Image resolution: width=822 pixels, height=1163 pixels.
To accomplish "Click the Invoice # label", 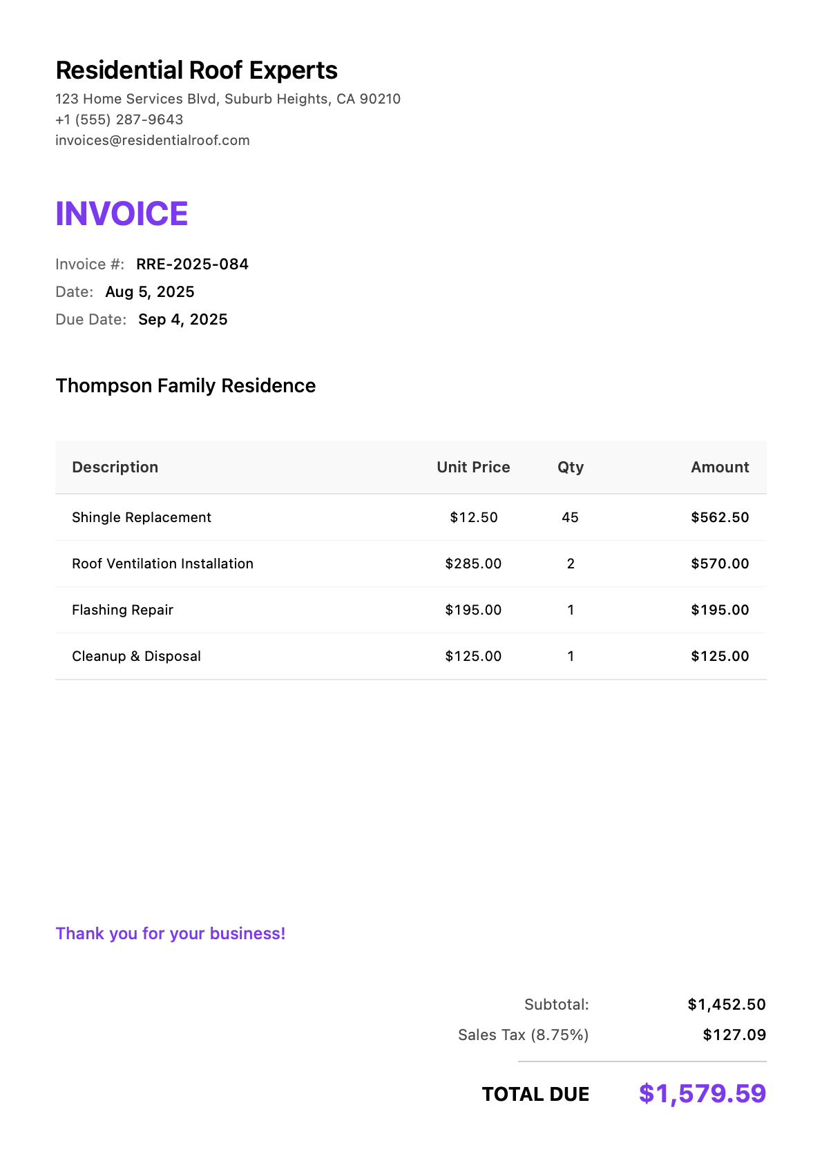I will coord(90,264).
